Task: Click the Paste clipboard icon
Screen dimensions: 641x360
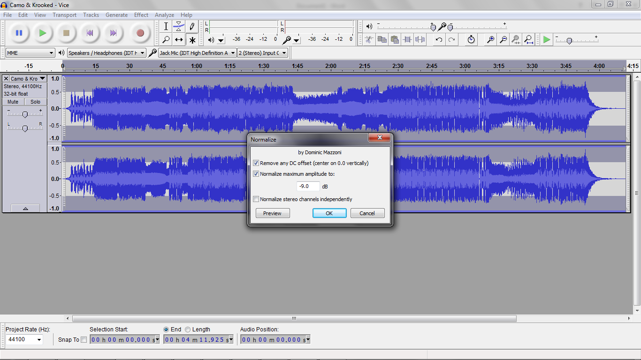Action: pos(395,39)
